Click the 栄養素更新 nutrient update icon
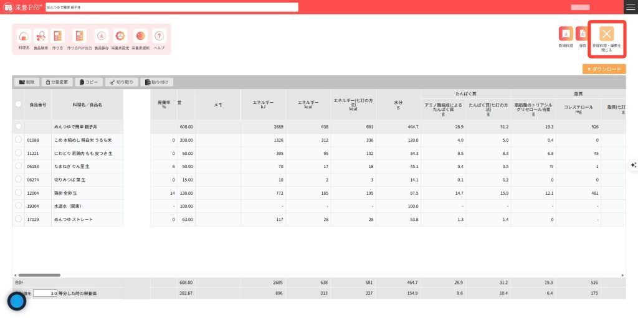 140,36
